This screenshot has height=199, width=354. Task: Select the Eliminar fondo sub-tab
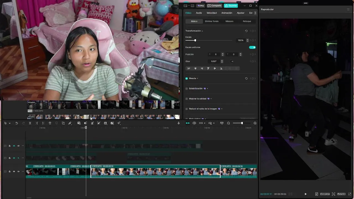coord(212,21)
